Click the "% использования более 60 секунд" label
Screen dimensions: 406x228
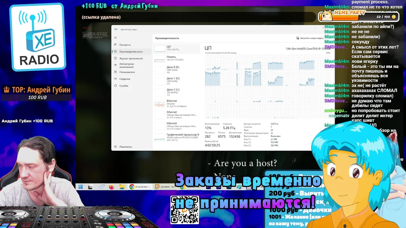pos(220,53)
